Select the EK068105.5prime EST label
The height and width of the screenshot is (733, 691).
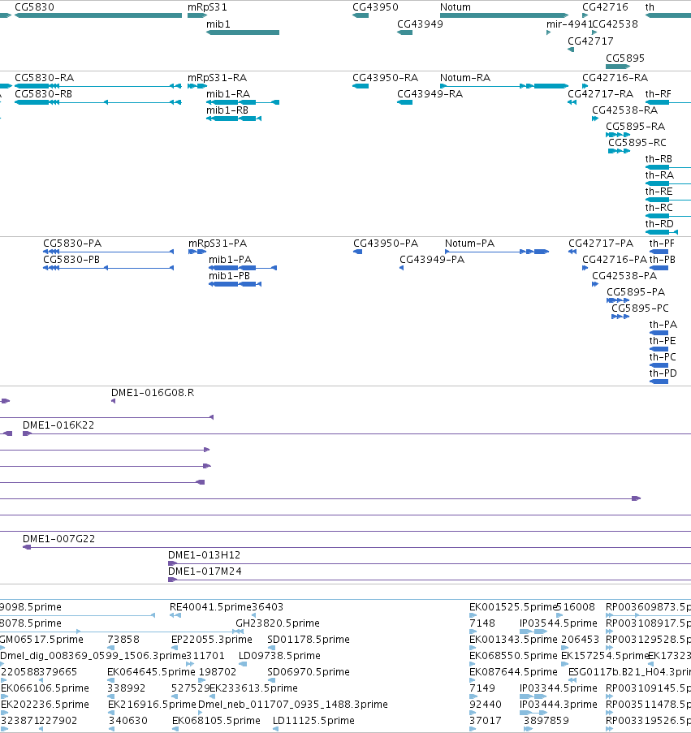[x=217, y=721]
